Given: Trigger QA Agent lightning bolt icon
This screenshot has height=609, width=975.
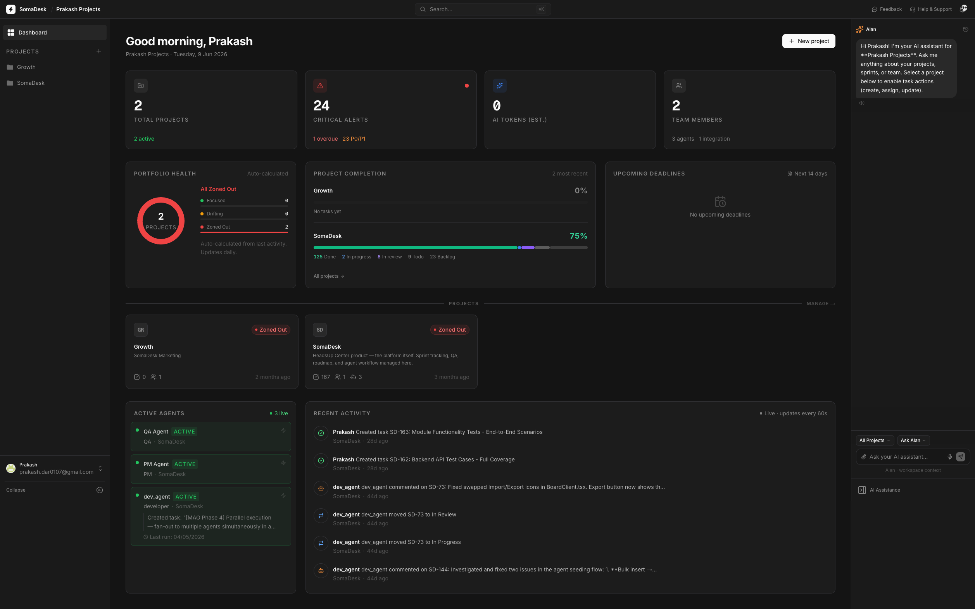Looking at the screenshot, I should coord(283,430).
